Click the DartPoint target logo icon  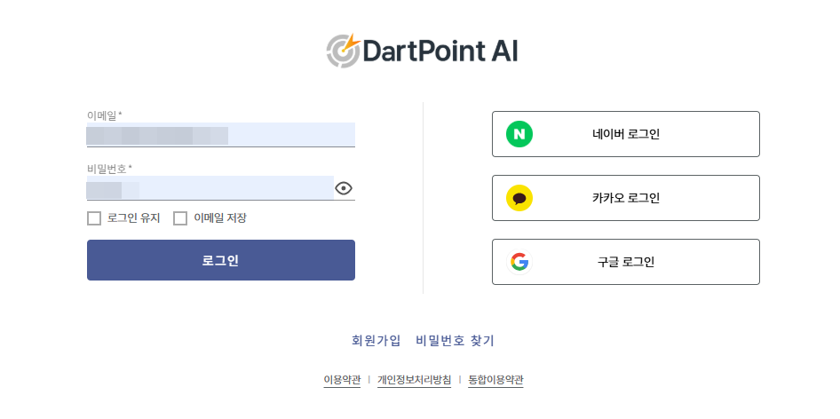tap(344, 51)
